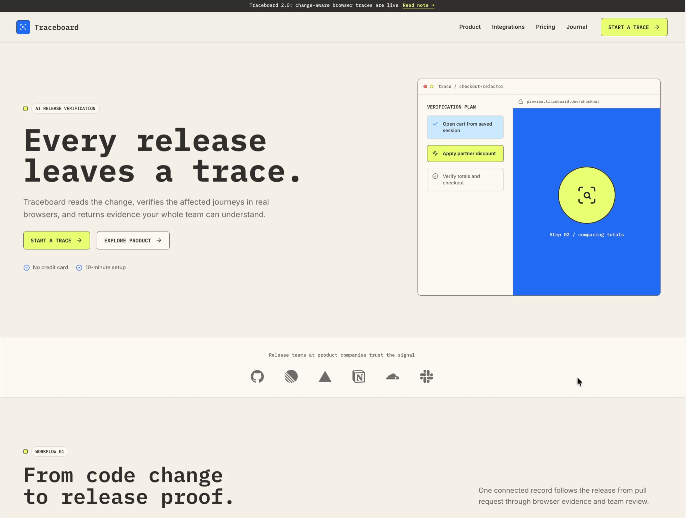
Task: Click the red dot in trace window
Action: click(425, 87)
